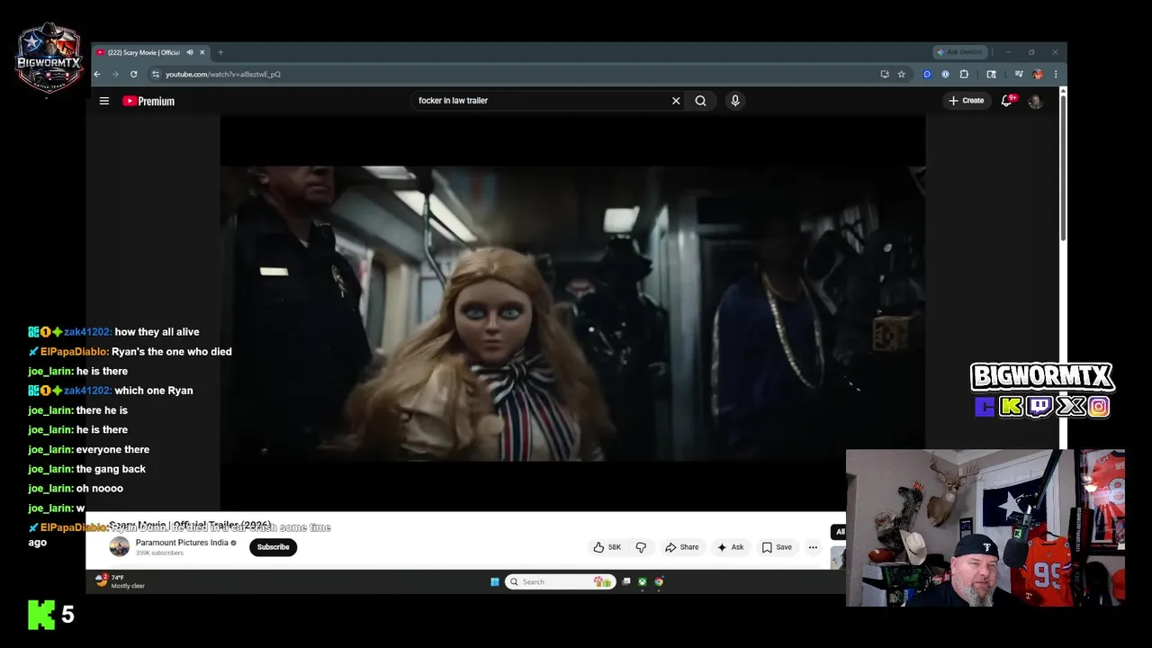Open the YouTube account avatar menu
This screenshot has height=648, width=1152.
point(1035,101)
